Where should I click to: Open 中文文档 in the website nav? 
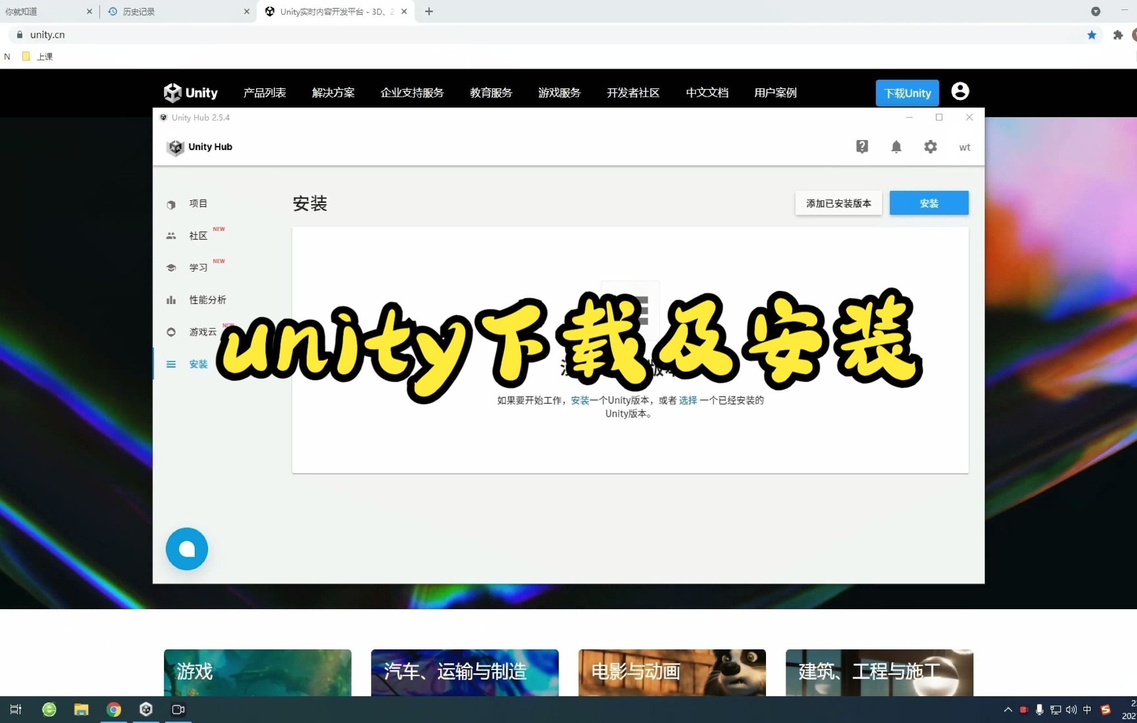[707, 93]
